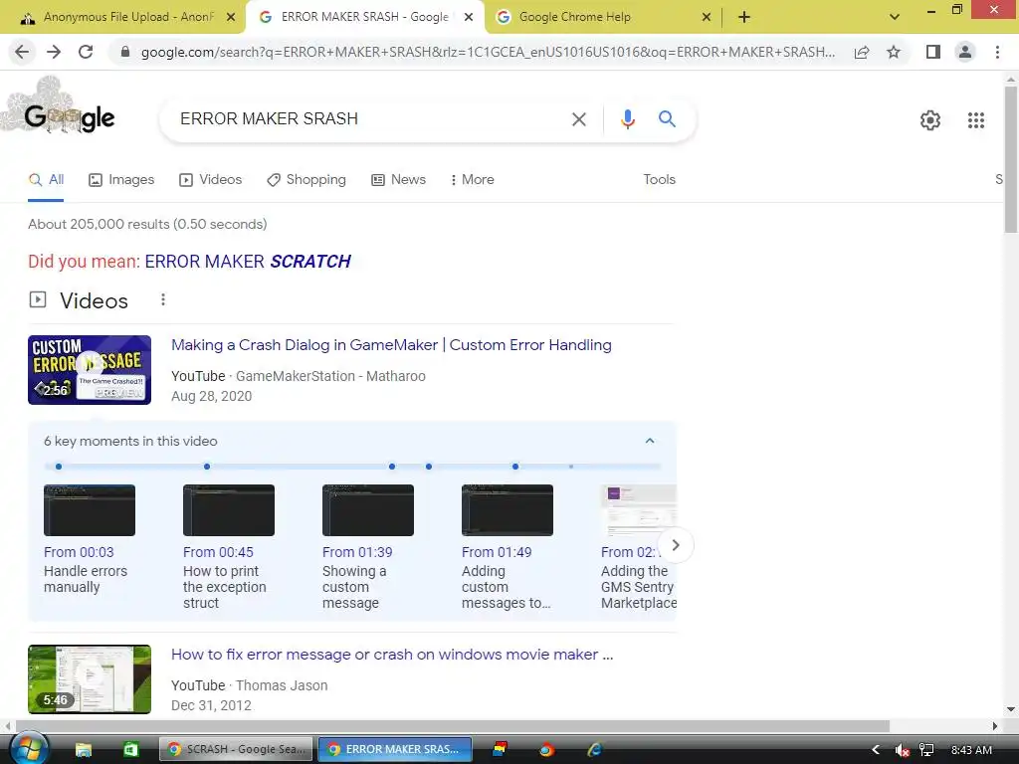Open the tab search dropdown

pyautogui.click(x=895, y=18)
